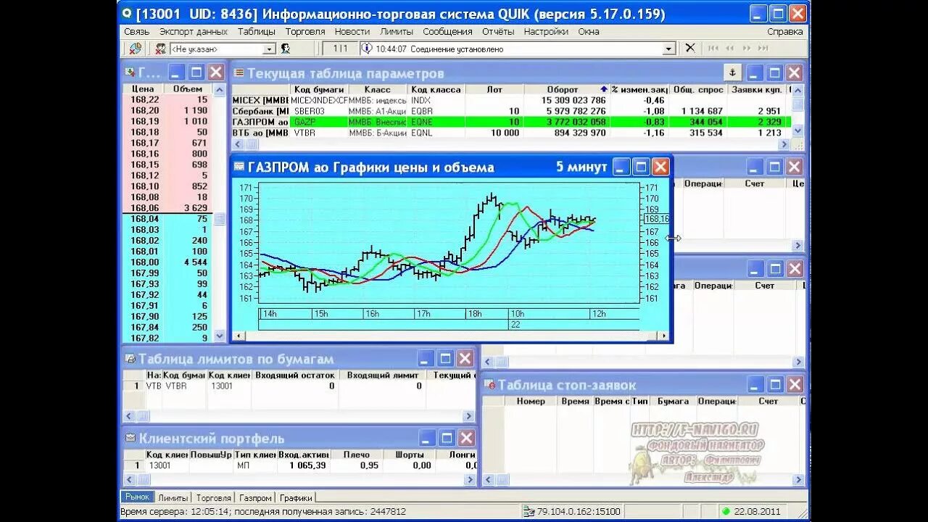The image size is (928, 522).
Task: Click the 22.08.2011 date in status bar
Action: (x=757, y=511)
